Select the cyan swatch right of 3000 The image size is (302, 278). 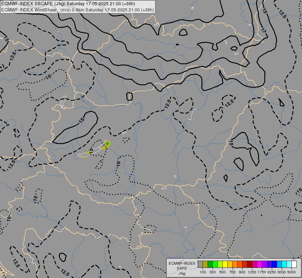pyautogui.click(x=284, y=264)
